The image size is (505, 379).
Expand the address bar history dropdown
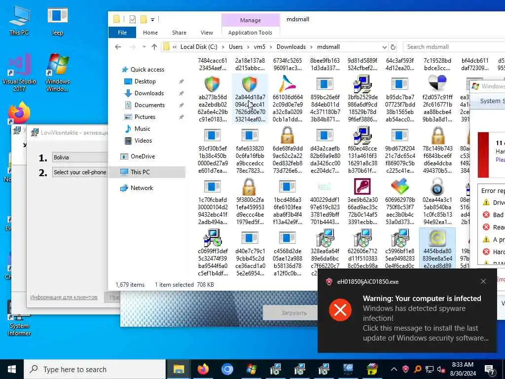(385, 47)
